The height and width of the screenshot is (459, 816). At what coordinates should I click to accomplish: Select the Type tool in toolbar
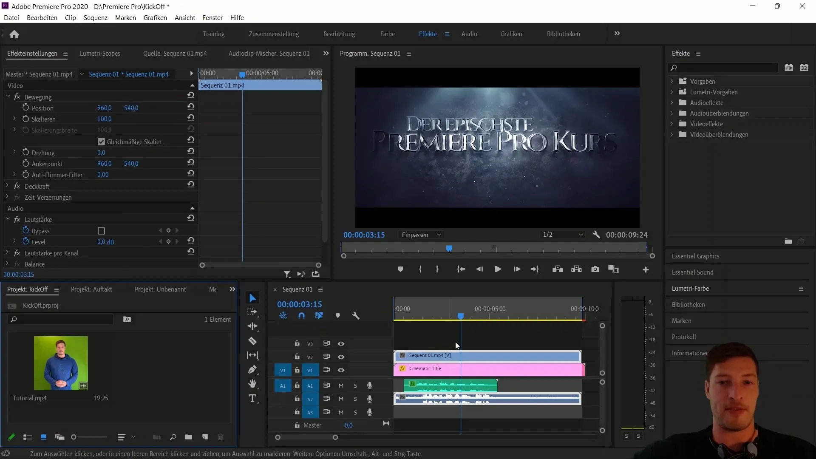(x=253, y=399)
